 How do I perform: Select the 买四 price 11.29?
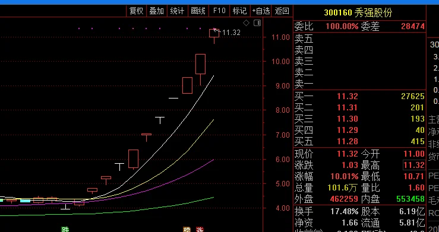[348, 130]
